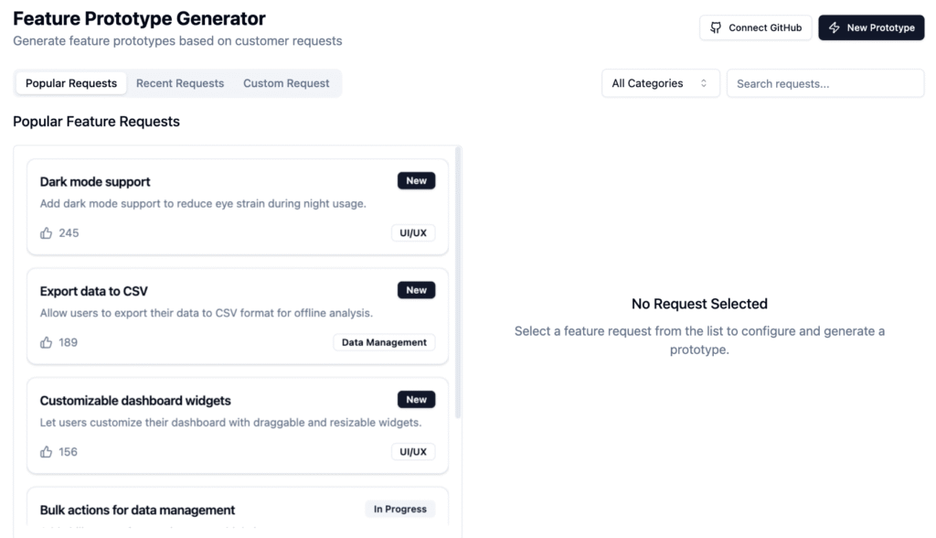Click the request list vertical scrollbar
Image resolution: width=936 pixels, height=538 pixels.
458,282
